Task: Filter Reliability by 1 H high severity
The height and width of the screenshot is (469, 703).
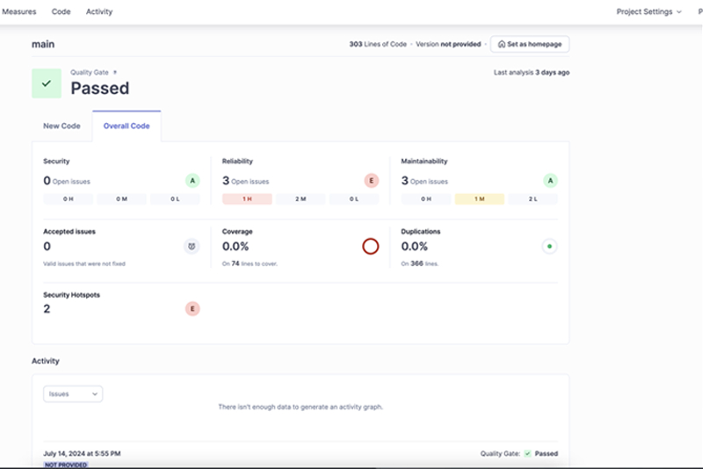Action: click(x=247, y=199)
